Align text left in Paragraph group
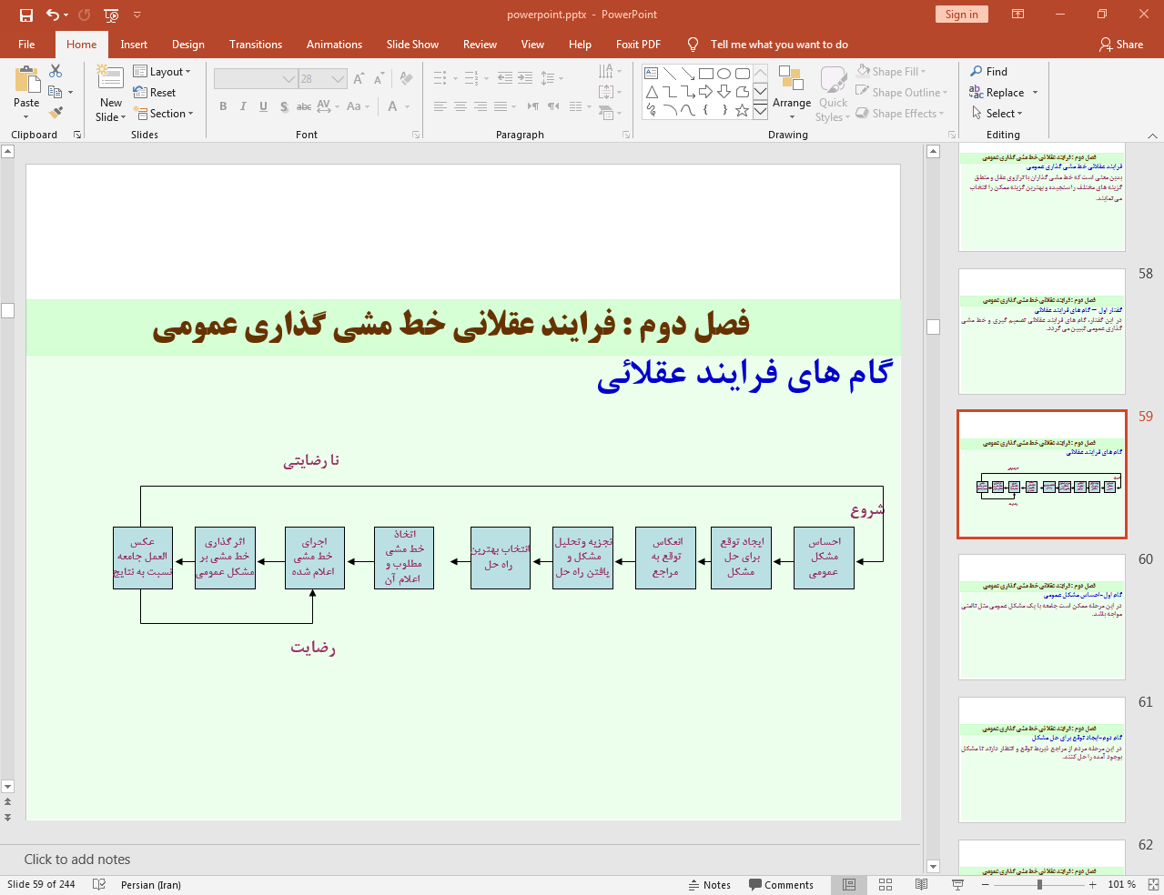 click(440, 106)
